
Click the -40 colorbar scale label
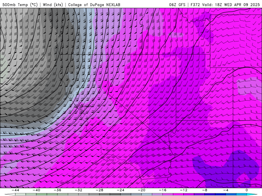pos(36,190)
